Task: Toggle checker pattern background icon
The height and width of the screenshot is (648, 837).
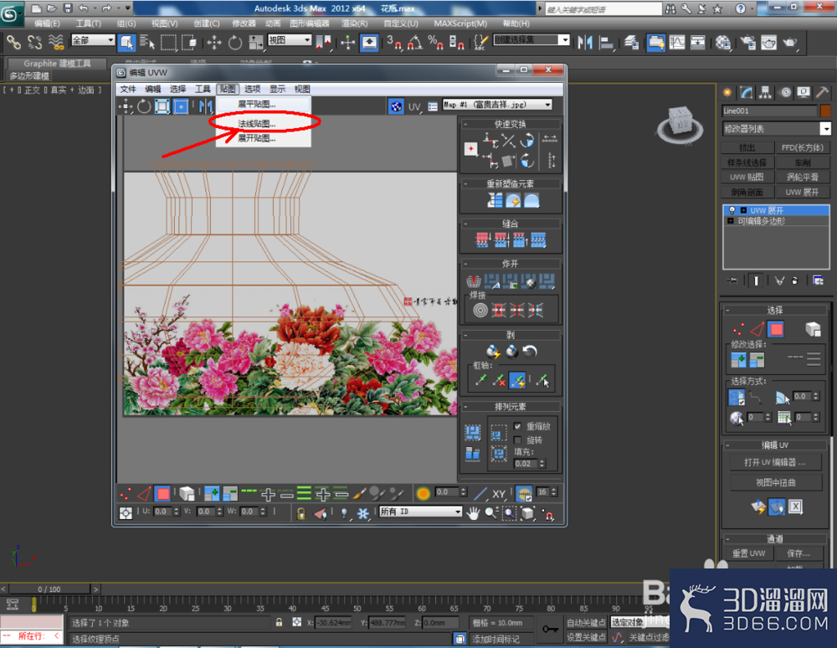Action: [x=396, y=106]
